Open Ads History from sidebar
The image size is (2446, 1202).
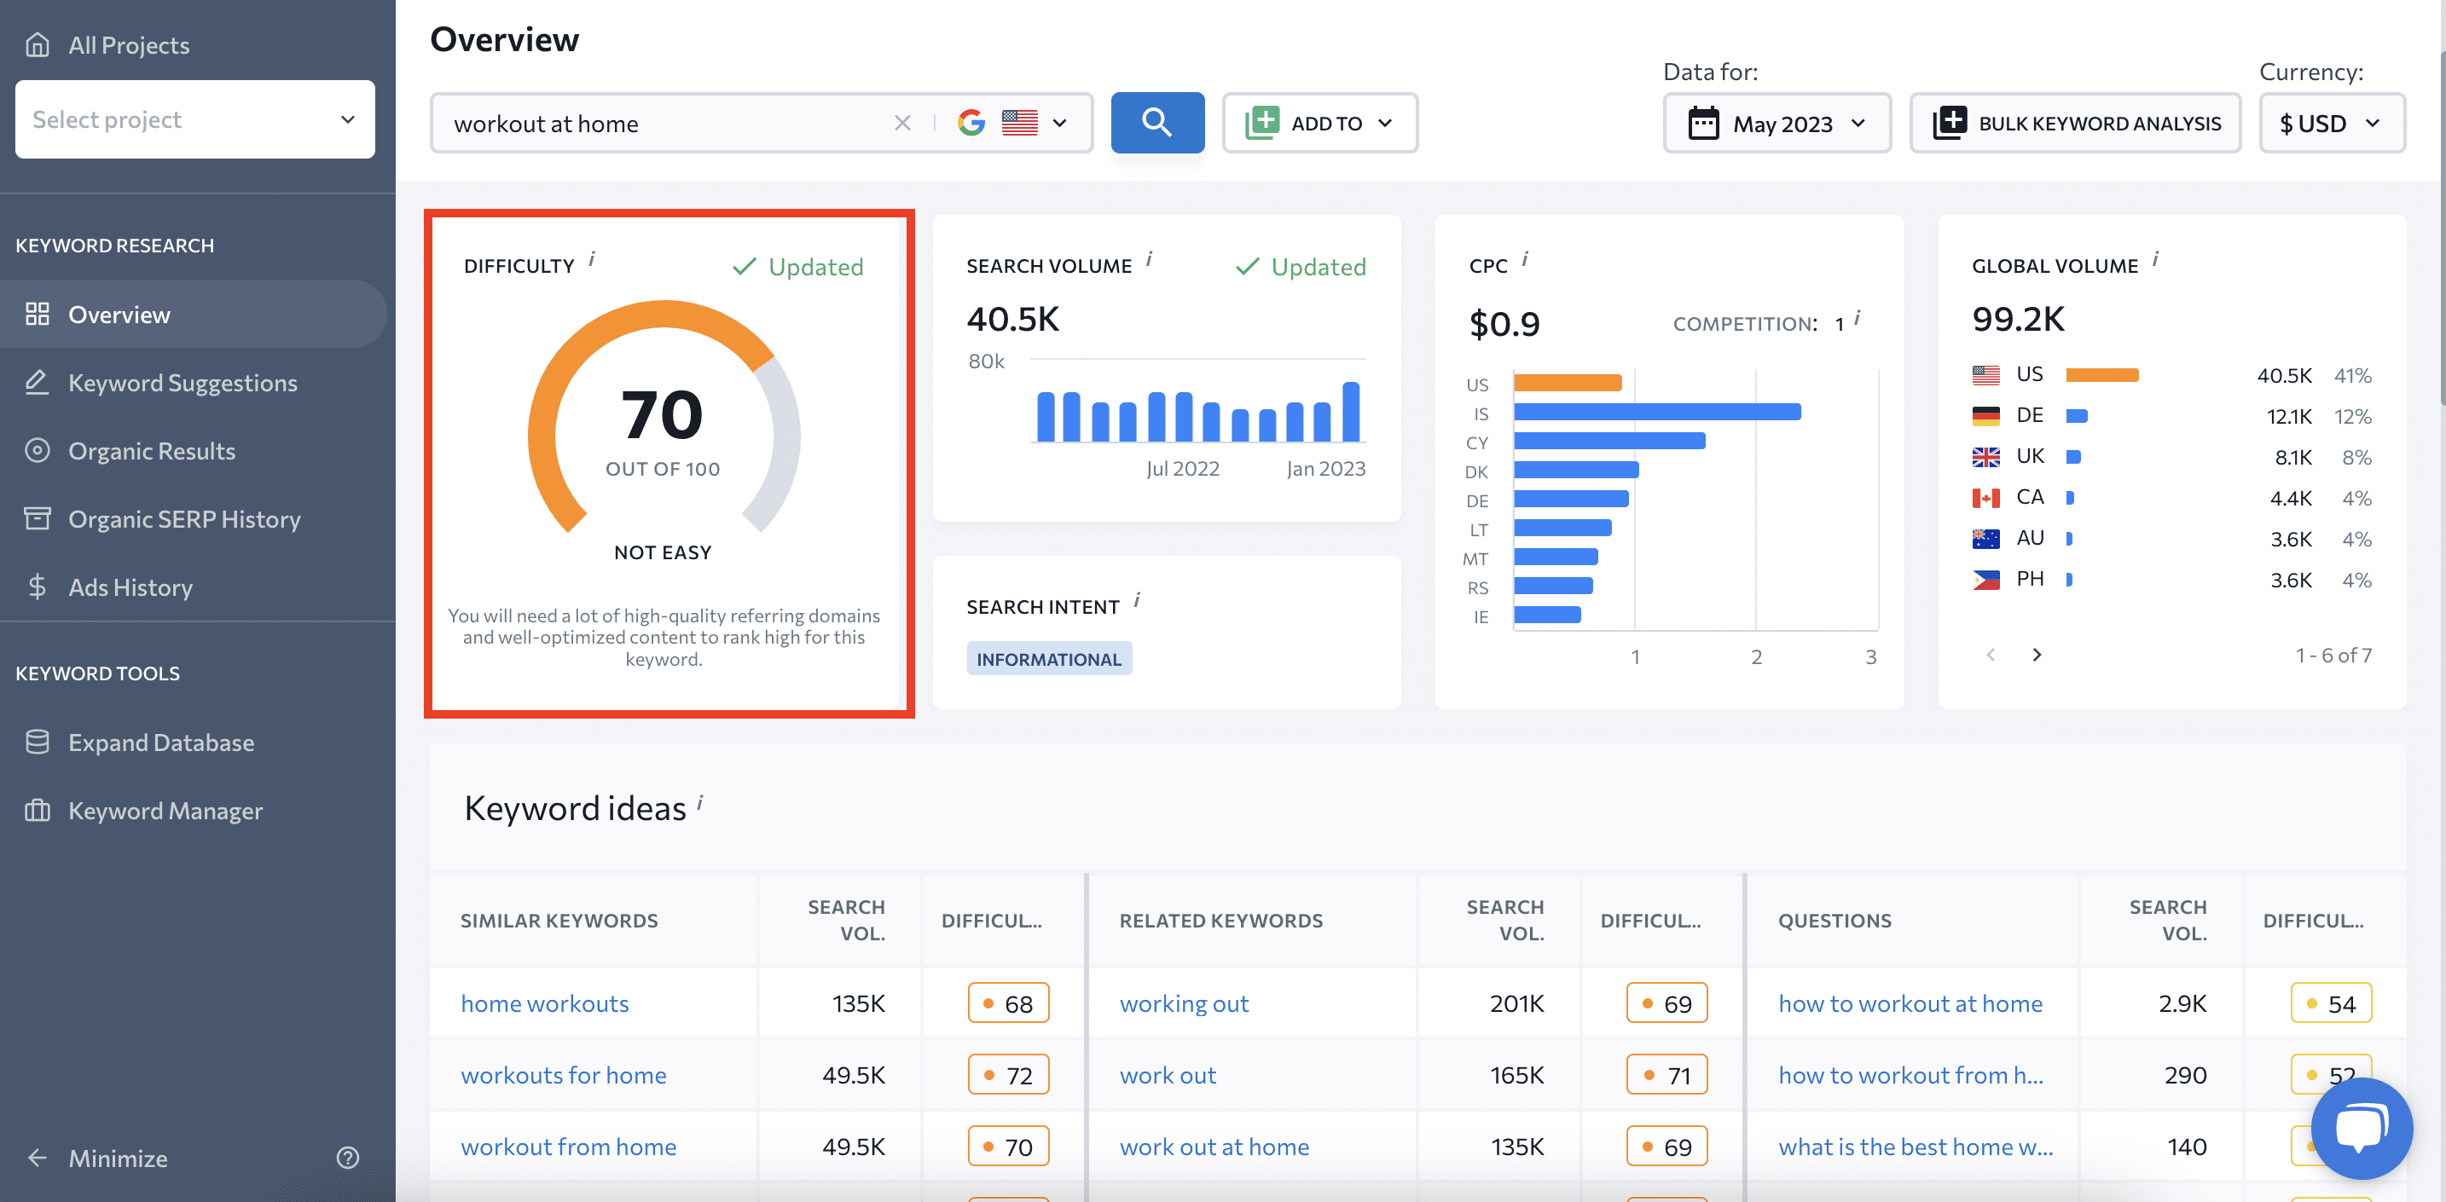click(131, 587)
